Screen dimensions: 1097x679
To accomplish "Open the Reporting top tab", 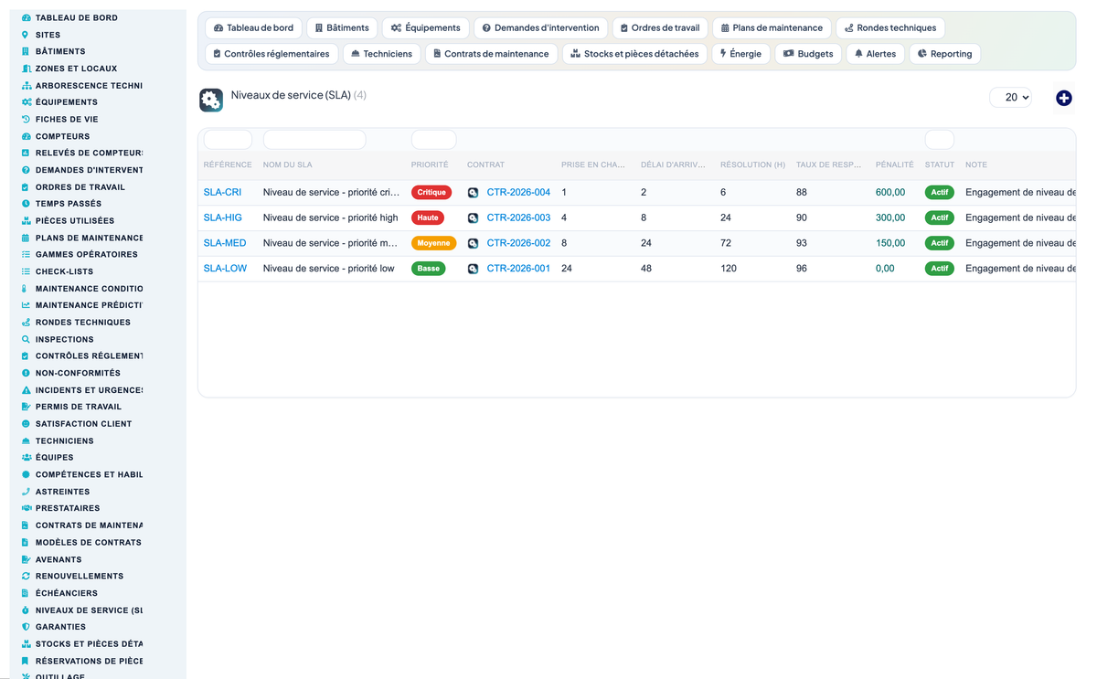I will coord(945,54).
